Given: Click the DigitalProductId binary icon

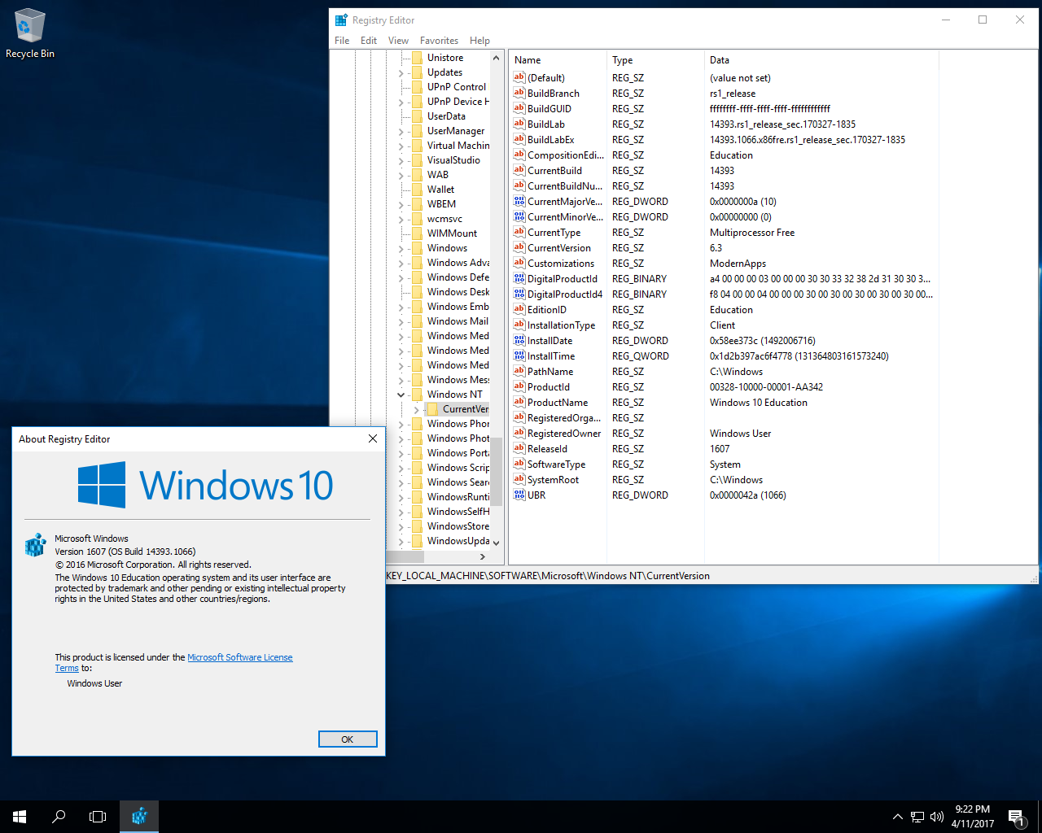Looking at the screenshot, I should coord(519,278).
